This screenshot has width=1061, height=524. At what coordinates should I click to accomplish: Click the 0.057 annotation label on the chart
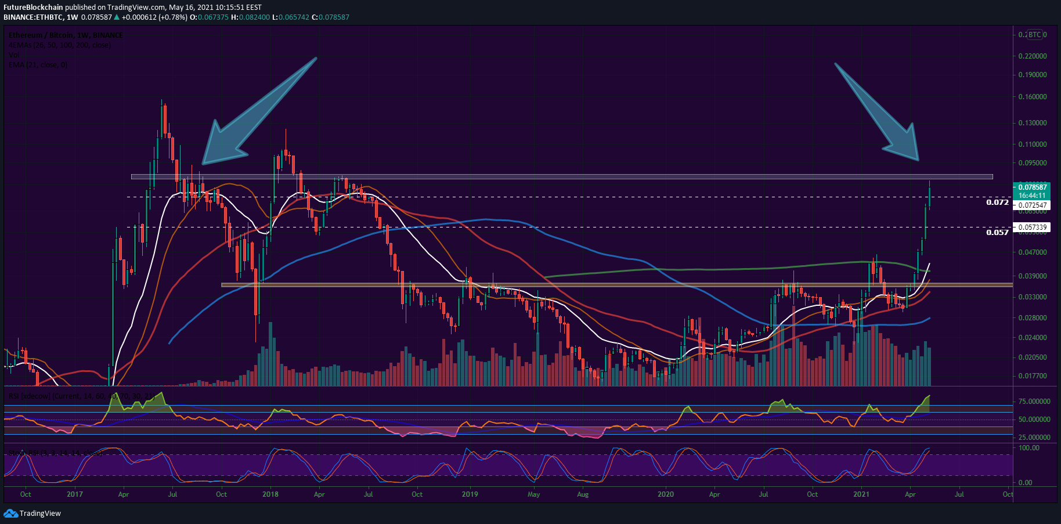(998, 232)
